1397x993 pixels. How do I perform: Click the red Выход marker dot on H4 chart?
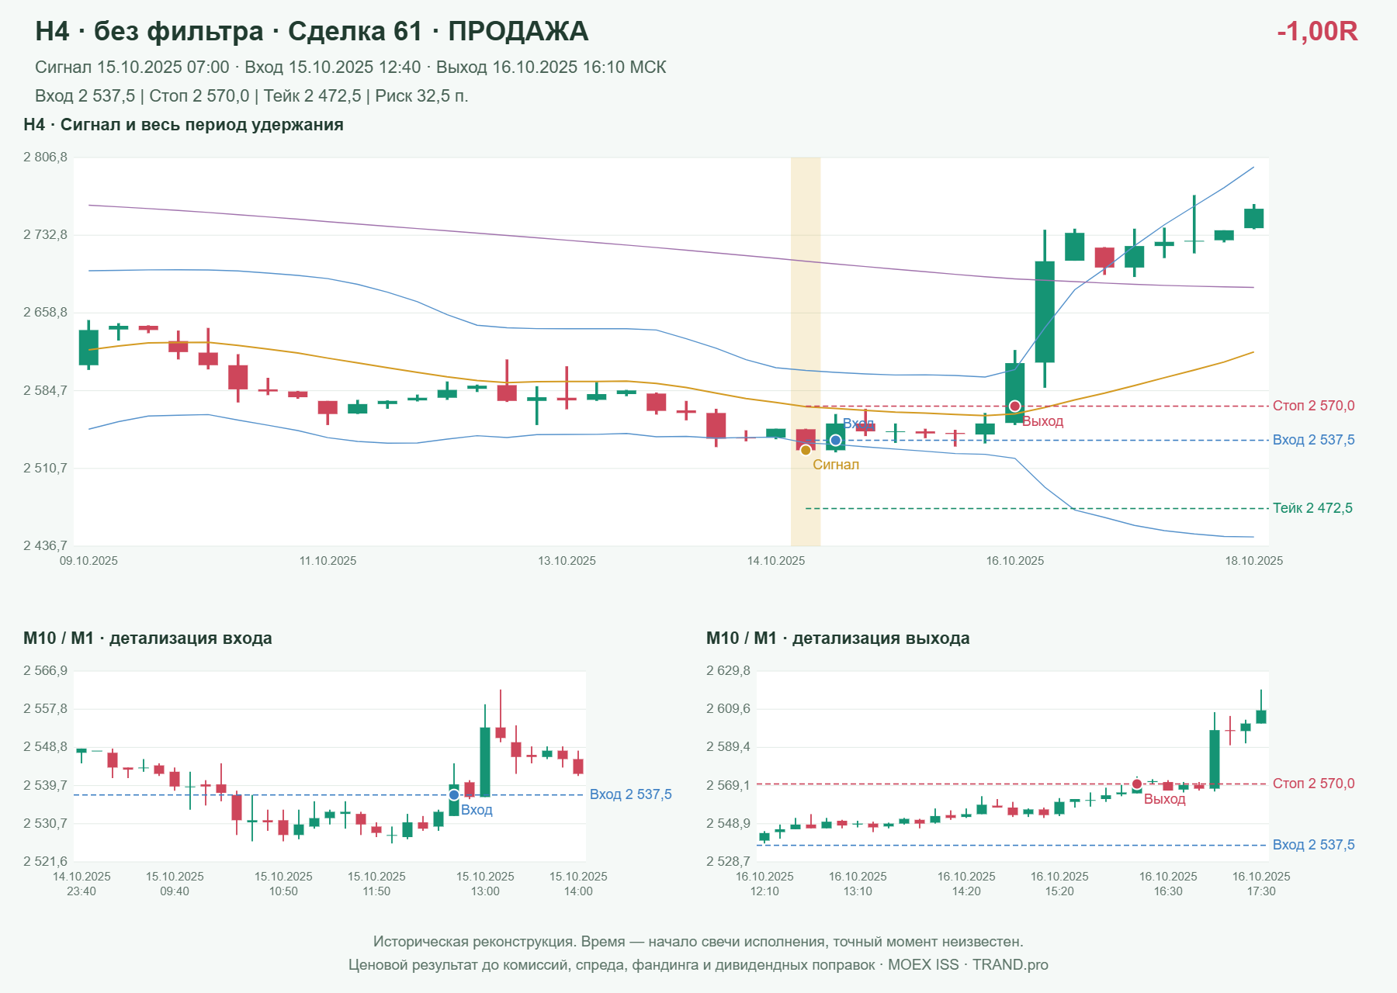(x=1014, y=407)
